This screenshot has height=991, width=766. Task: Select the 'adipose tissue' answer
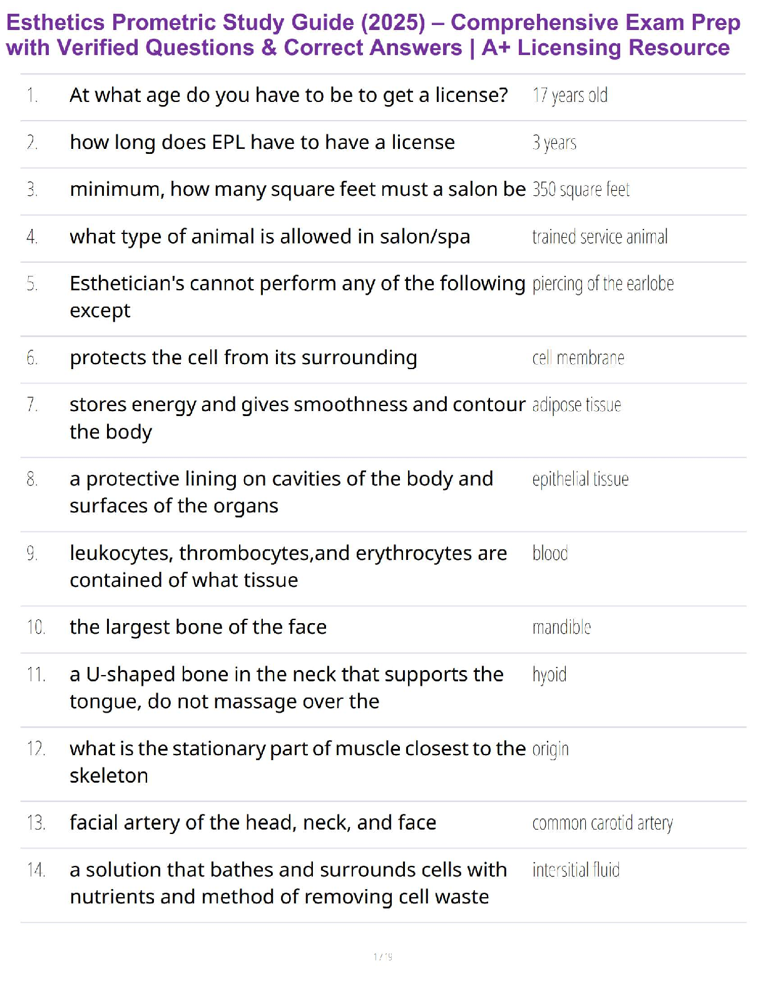coord(577,405)
